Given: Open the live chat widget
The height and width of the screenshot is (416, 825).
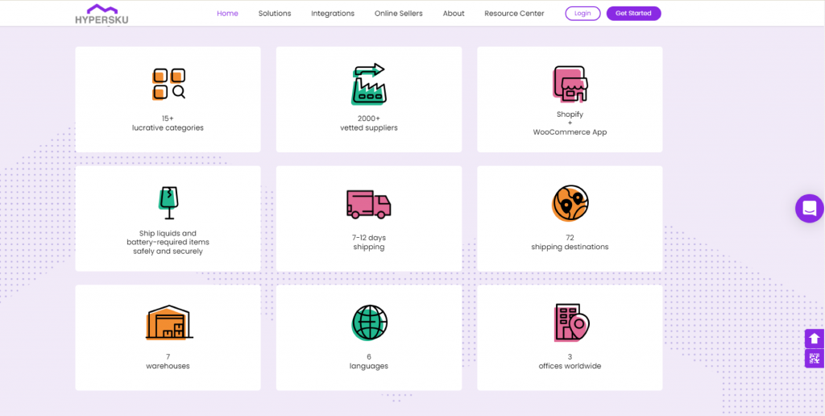Looking at the screenshot, I should click(x=809, y=209).
